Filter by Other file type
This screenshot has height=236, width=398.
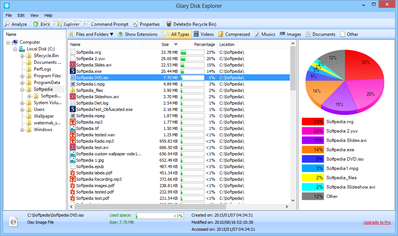click(349, 34)
